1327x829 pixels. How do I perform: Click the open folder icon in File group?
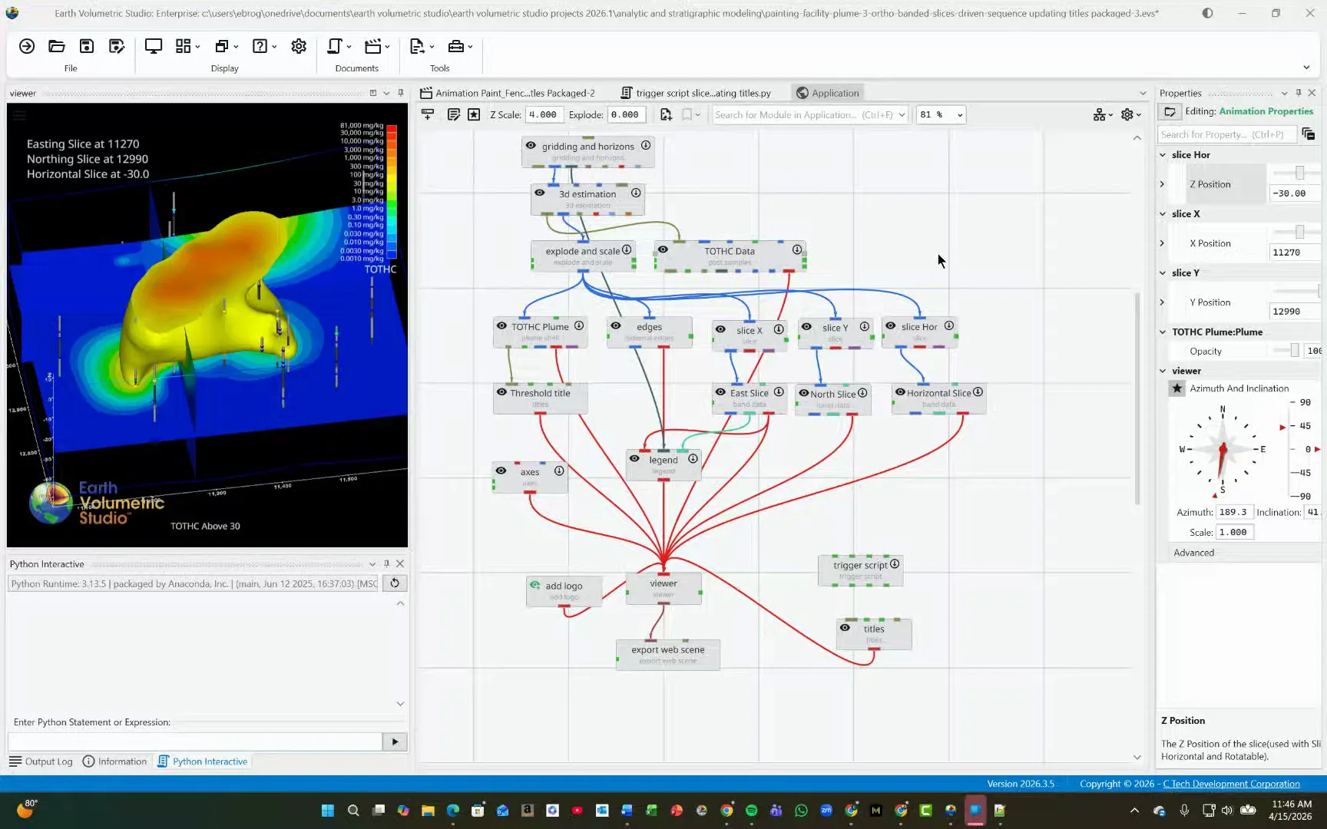pos(56,46)
